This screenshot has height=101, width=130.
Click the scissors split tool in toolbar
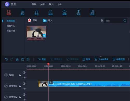[x=17, y=59]
